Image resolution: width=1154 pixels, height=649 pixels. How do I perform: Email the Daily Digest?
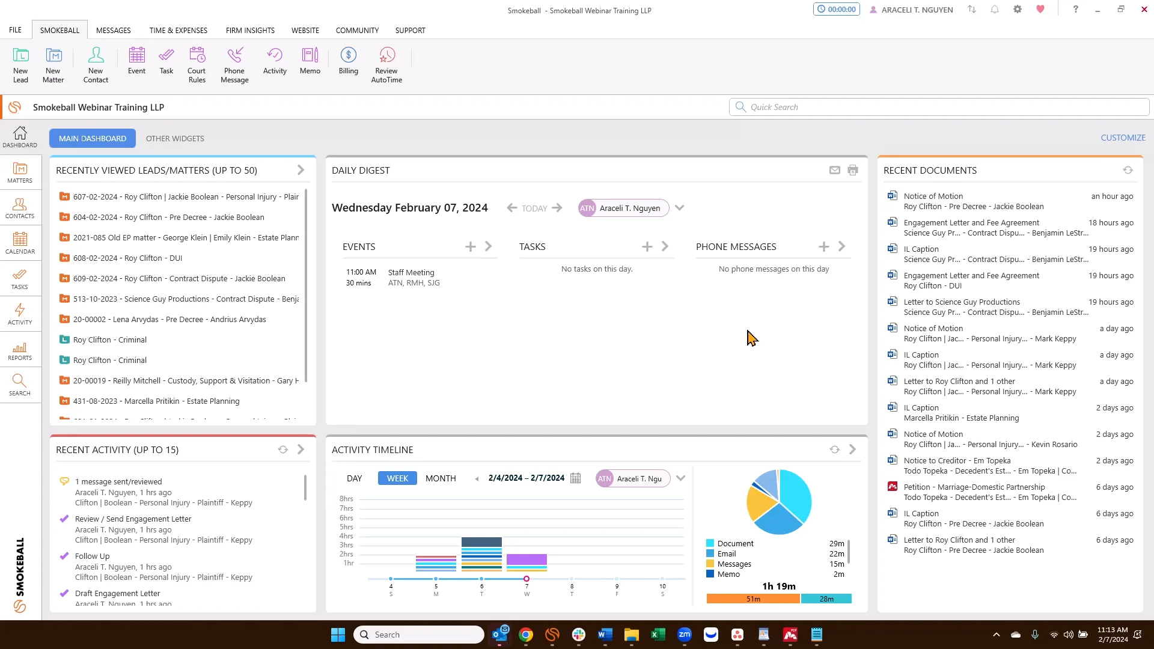click(x=834, y=170)
